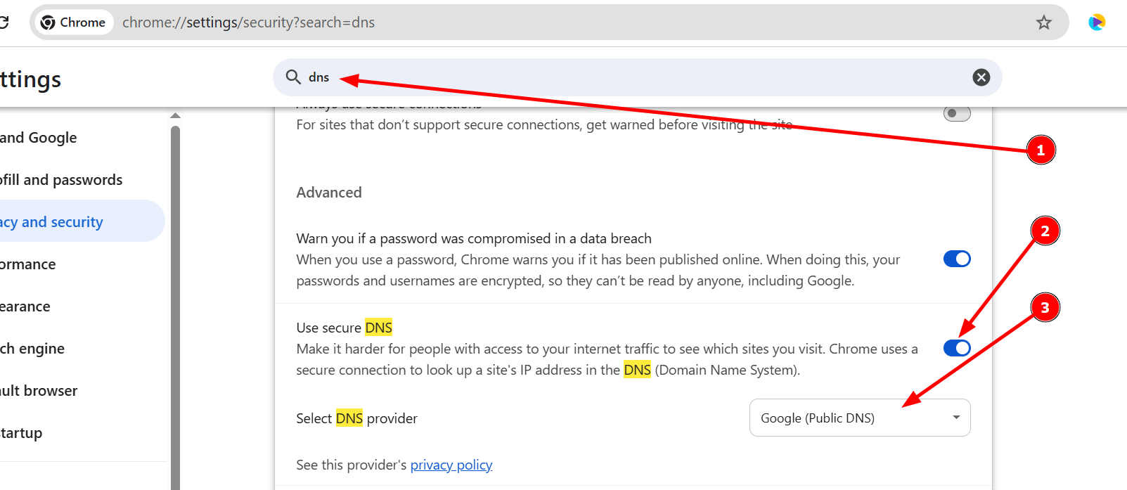The image size is (1127, 490).
Task: Go to Search engine settings in sidebar
Action: [32, 349]
